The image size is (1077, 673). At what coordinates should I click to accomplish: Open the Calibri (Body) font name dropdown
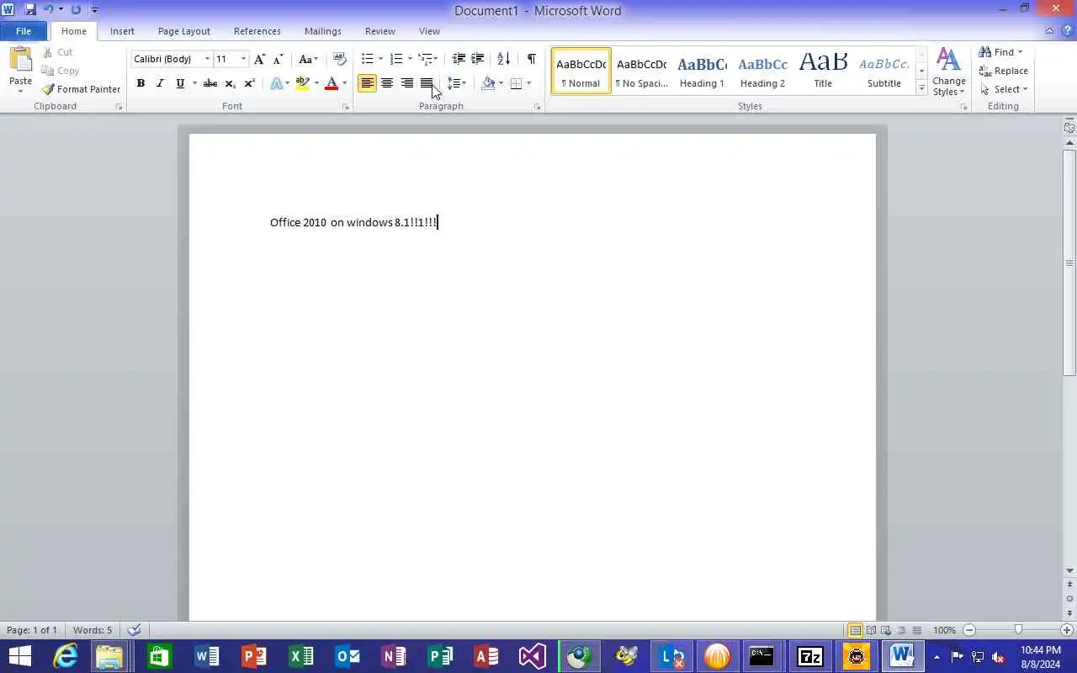[x=207, y=59]
